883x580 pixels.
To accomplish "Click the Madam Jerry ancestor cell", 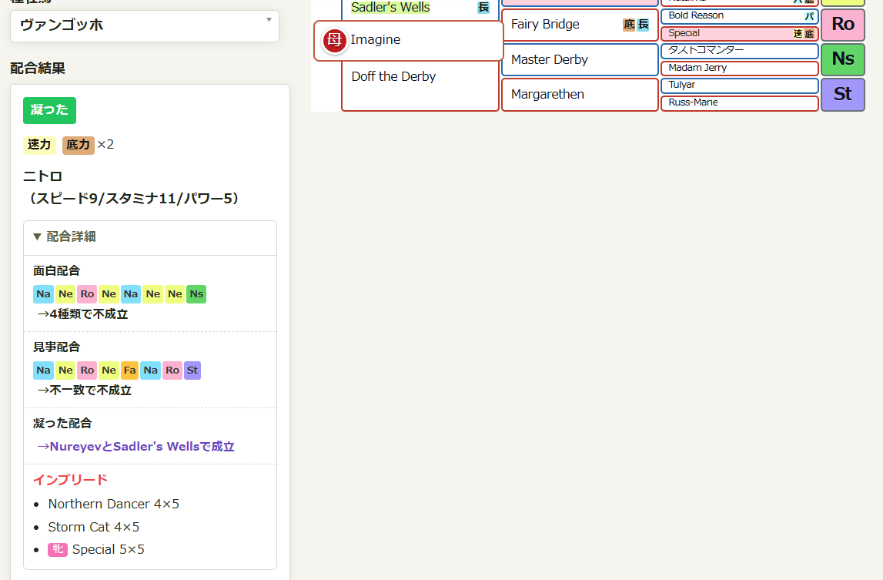I will [x=739, y=69].
